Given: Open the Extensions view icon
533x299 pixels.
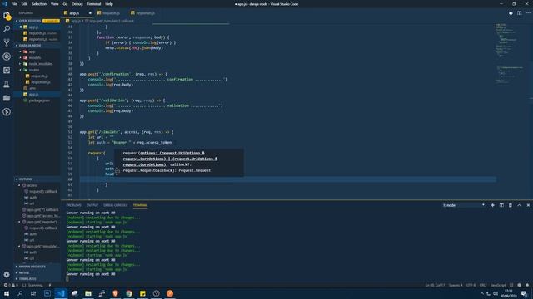Looking at the screenshot, I should click(7, 70).
